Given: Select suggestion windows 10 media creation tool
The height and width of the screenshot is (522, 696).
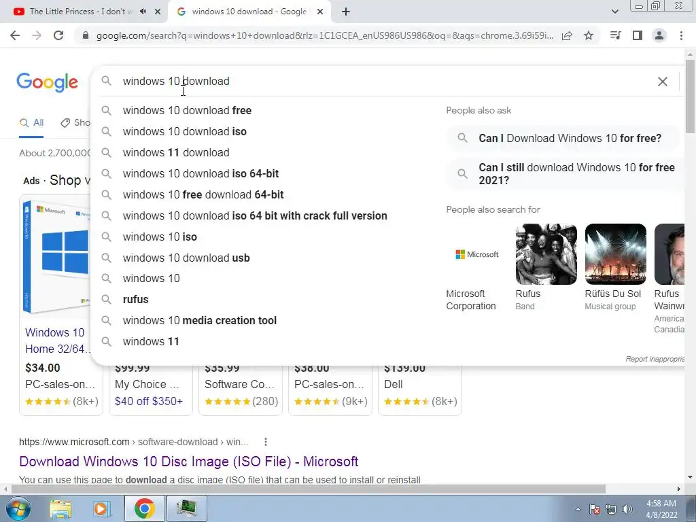Looking at the screenshot, I should pyautogui.click(x=199, y=321).
